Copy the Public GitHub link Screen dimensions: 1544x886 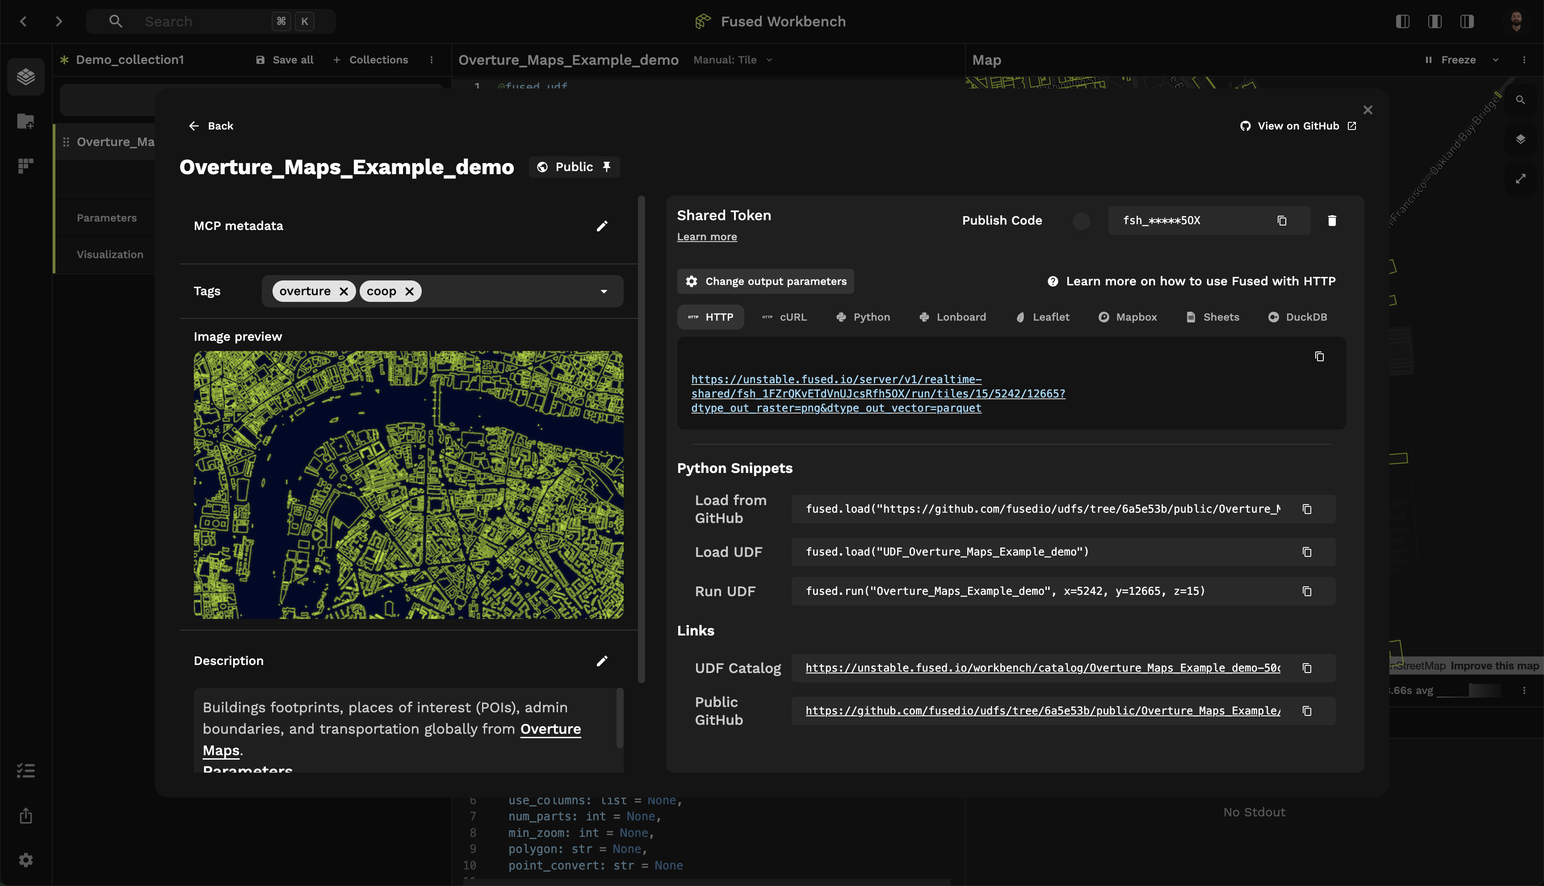pyautogui.click(x=1307, y=711)
